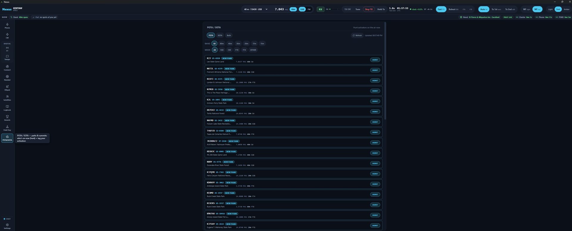Switch to the FT digital mode
The width and height of the screenshot is (572, 231).
point(7,49)
